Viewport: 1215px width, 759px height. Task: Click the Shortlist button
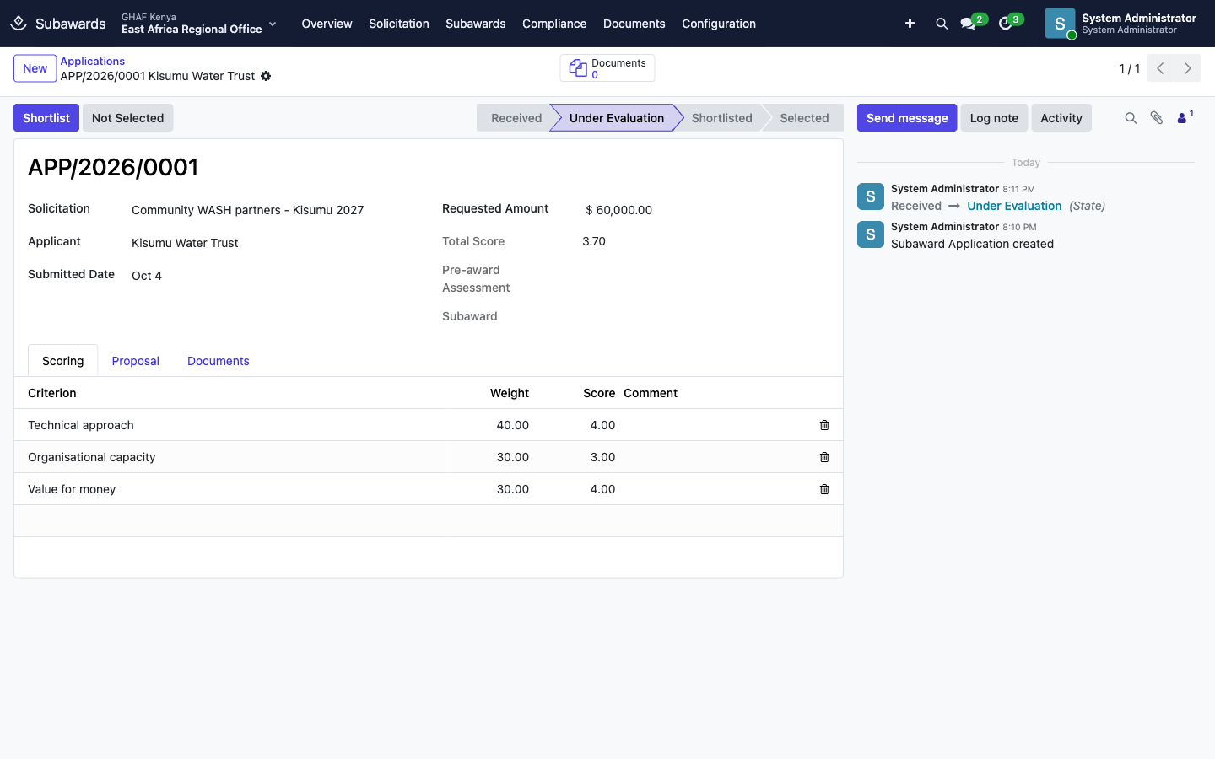46,118
